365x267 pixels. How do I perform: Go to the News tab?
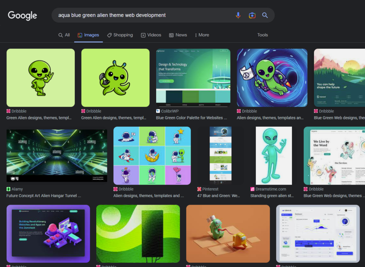tap(178, 35)
